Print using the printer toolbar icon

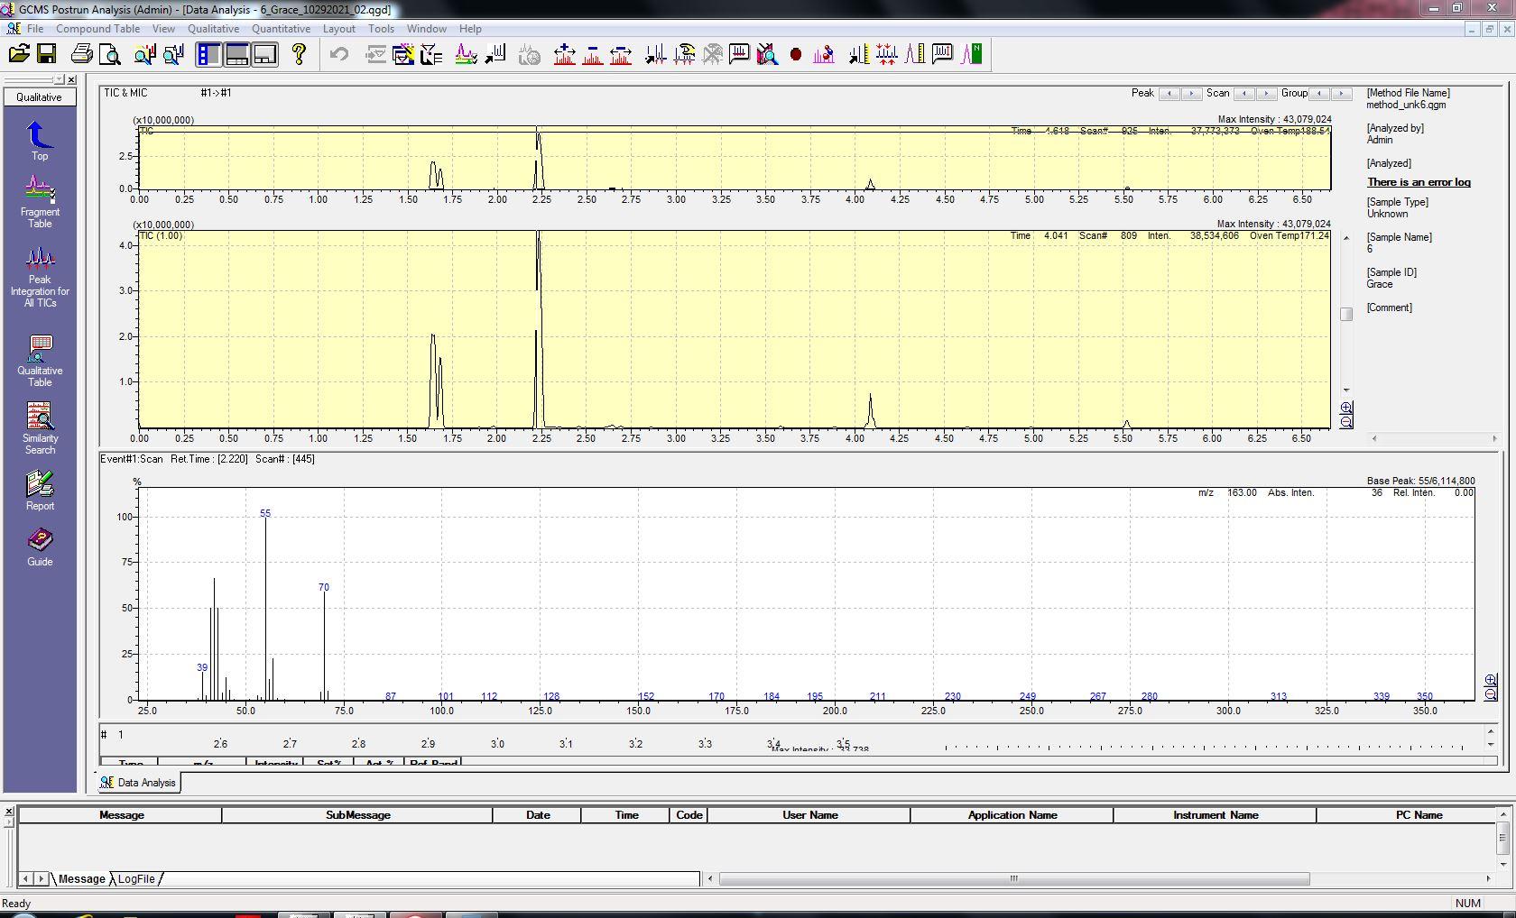coord(82,54)
